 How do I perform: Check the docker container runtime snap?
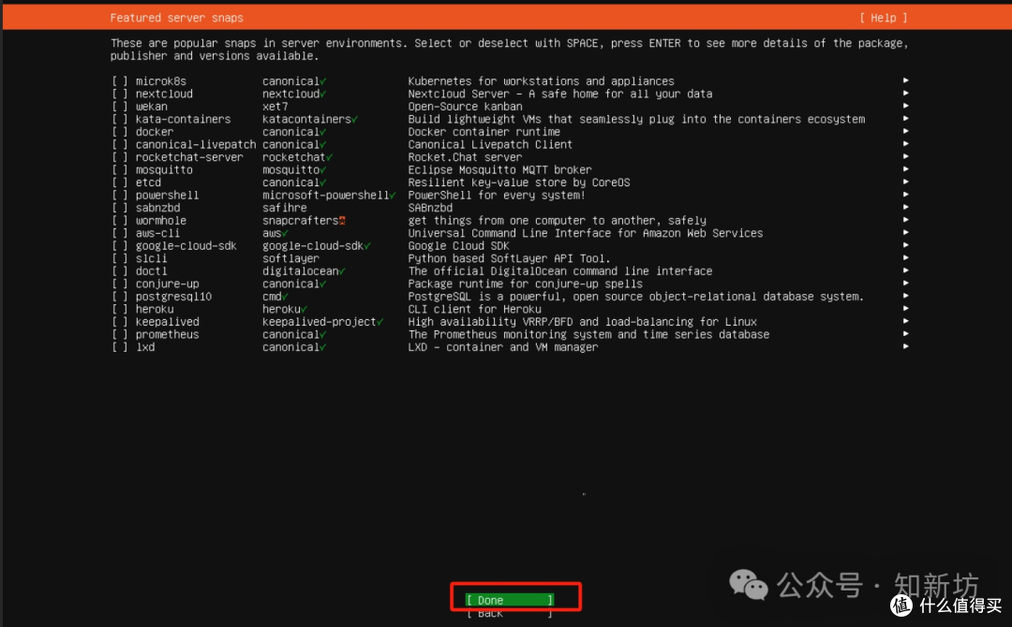119,131
